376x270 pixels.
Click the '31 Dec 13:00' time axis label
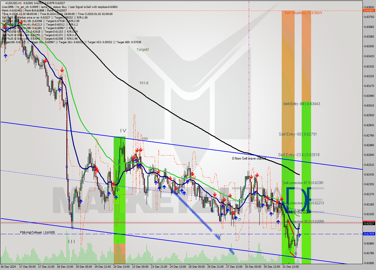click(291, 267)
